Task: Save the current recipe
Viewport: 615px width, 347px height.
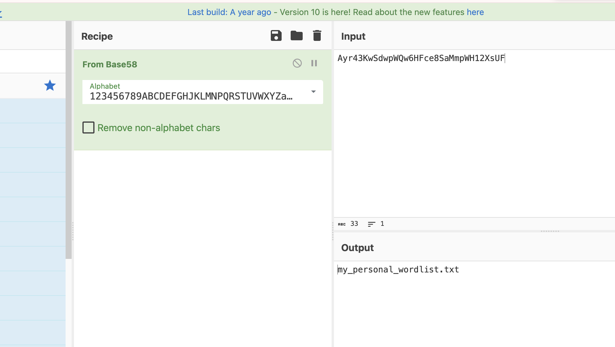Action: click(276, 36)
